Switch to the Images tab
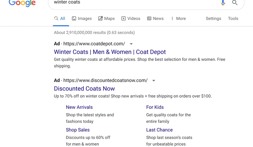The width and height of the screenshot is (253, 147). point(82,19)
